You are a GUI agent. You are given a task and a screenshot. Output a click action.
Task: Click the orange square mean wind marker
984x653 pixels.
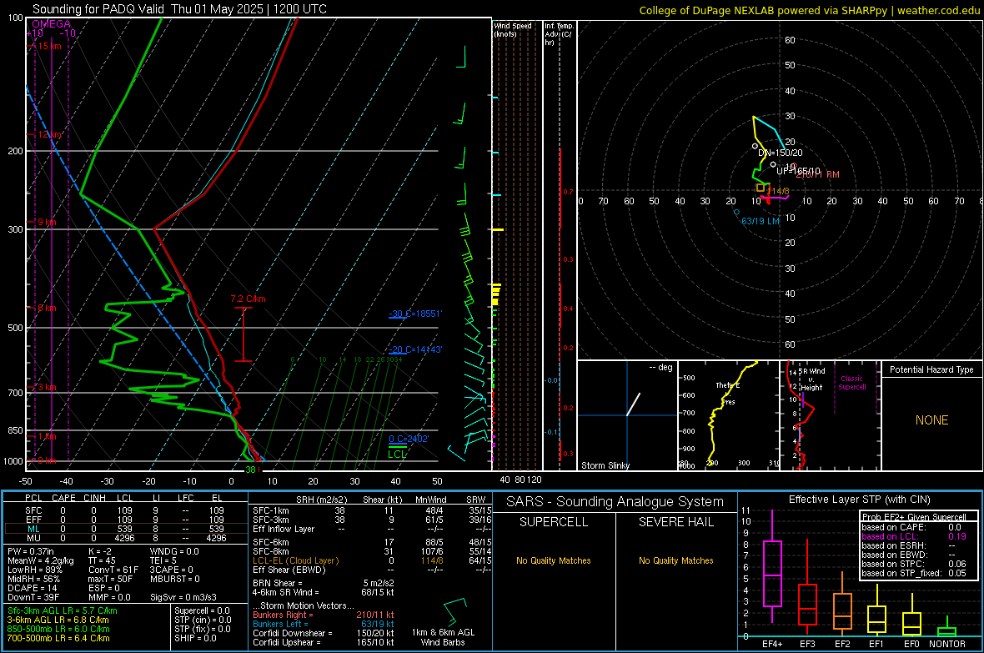(761, 188)
